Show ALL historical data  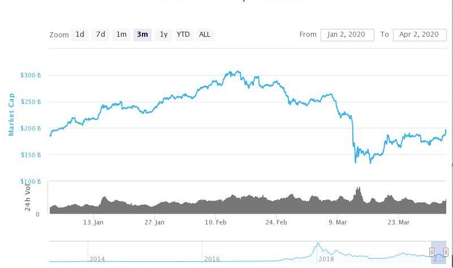[205, 34]
